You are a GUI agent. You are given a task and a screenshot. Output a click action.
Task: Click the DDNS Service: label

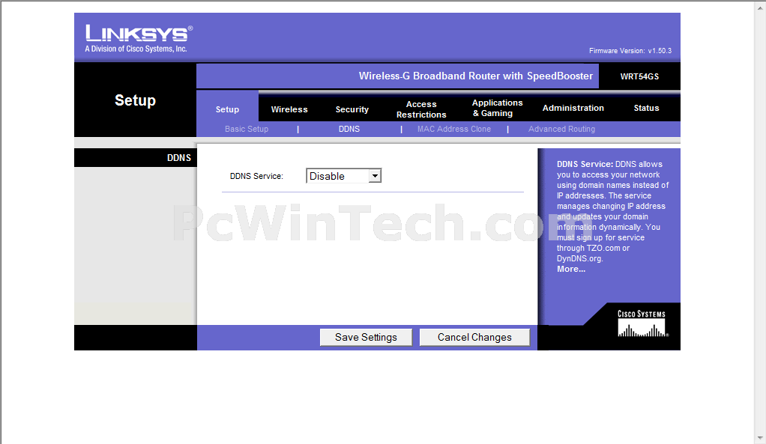coord(256,176)
